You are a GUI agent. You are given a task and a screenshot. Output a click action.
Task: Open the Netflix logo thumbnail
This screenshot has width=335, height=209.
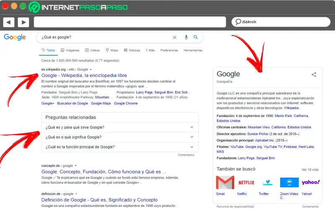tap(246, 183)
